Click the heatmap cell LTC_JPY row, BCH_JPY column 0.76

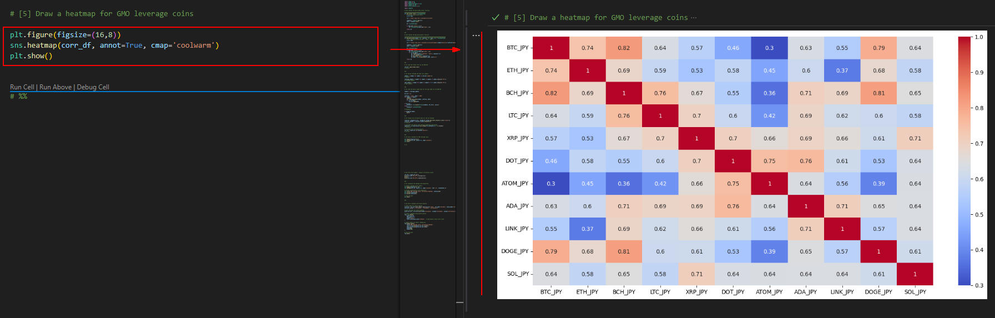pyautogui.click(x=624, y=115)
